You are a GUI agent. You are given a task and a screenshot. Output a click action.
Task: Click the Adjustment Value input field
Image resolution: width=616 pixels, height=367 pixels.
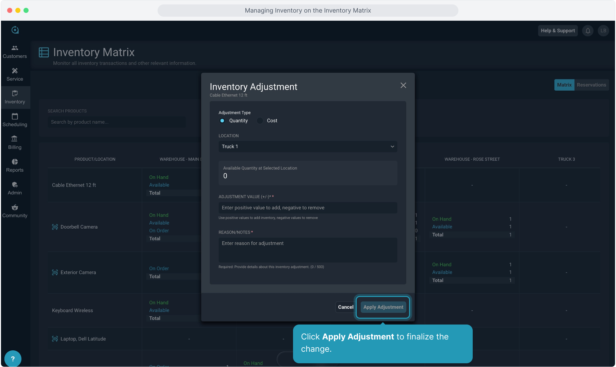tap(308, 208)
